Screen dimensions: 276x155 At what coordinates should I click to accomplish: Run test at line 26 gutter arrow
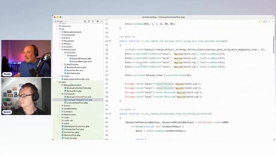[x=110, y=41]
